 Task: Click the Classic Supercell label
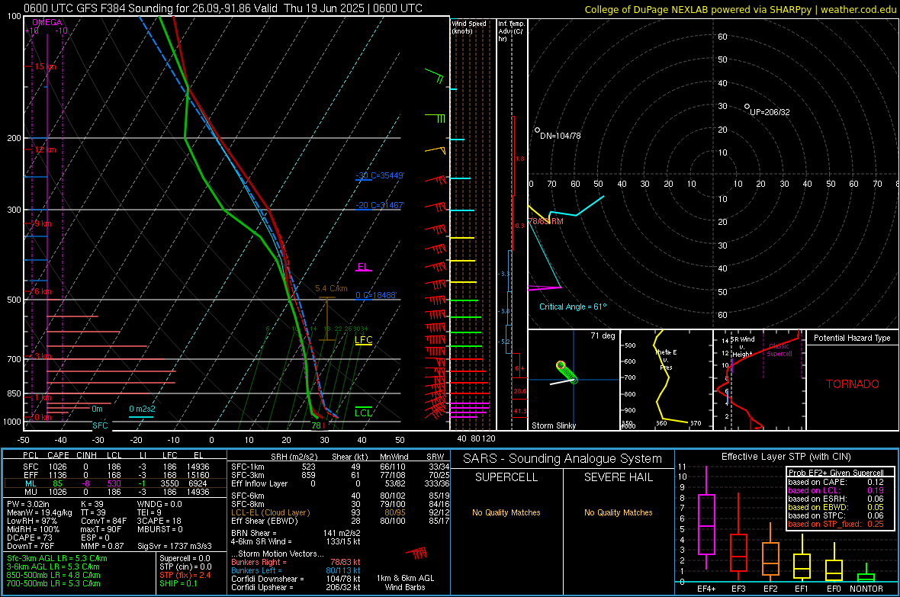tap(779, 350)
